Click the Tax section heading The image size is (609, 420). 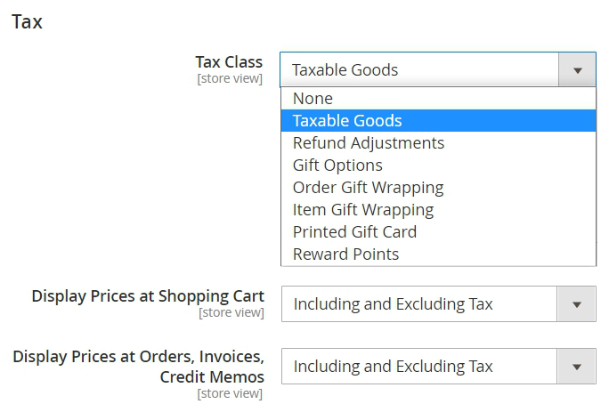[27, 22]
